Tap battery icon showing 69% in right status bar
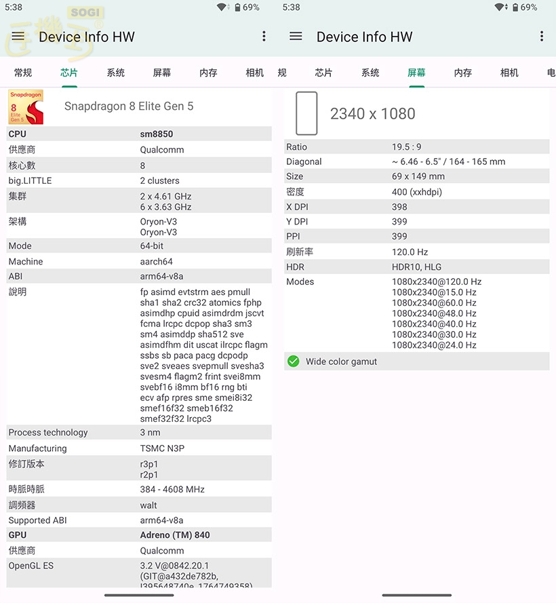The image size is (556, 603). tap(515, 7)
